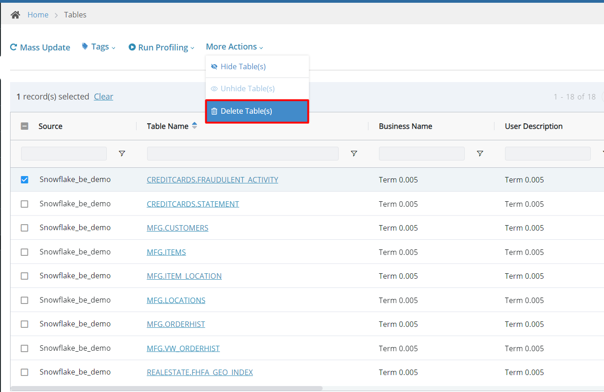Image resolution: width=604 pixels, height=392 pixels.
Task: Check the MFG.CUSTOMERS row checkbox
Action: (x=25, y=228)
